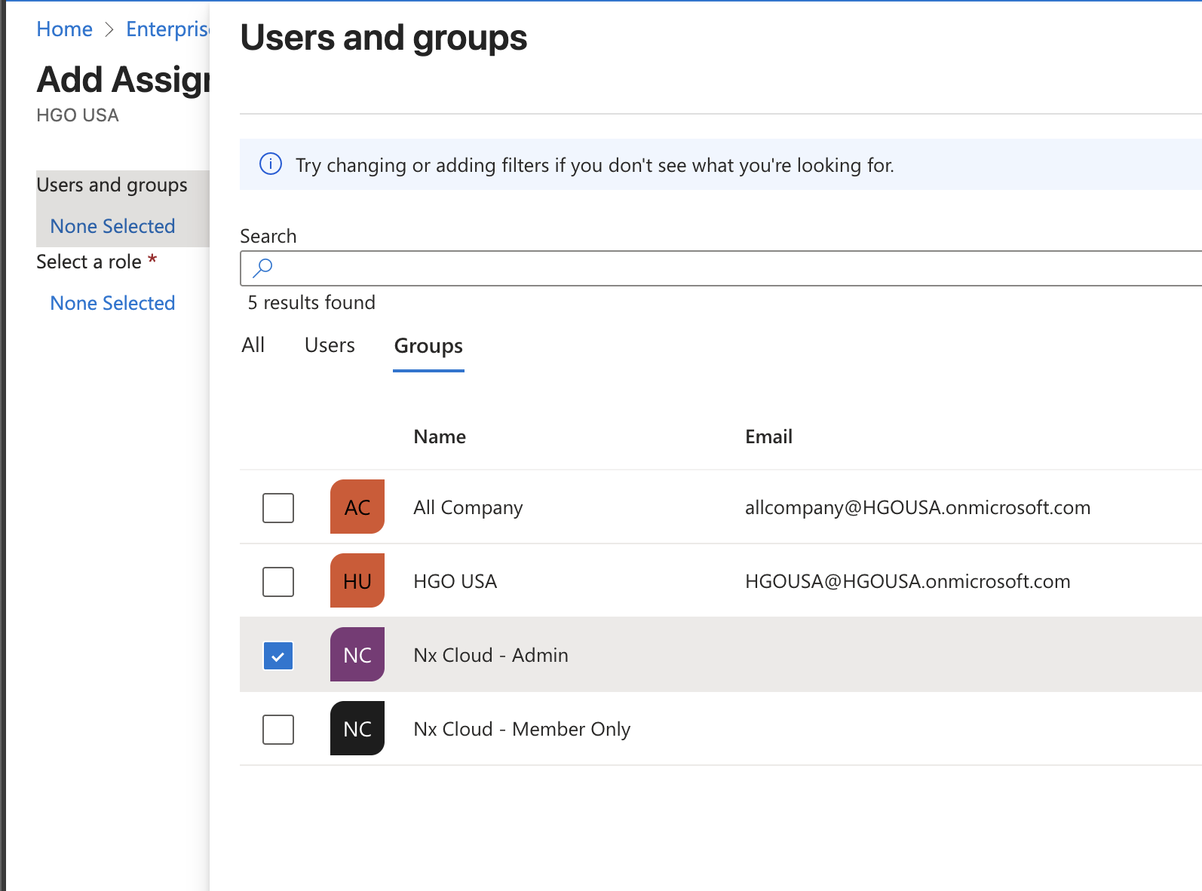
Task: Select the Groups tab
Action: click(x=428, y=346)
